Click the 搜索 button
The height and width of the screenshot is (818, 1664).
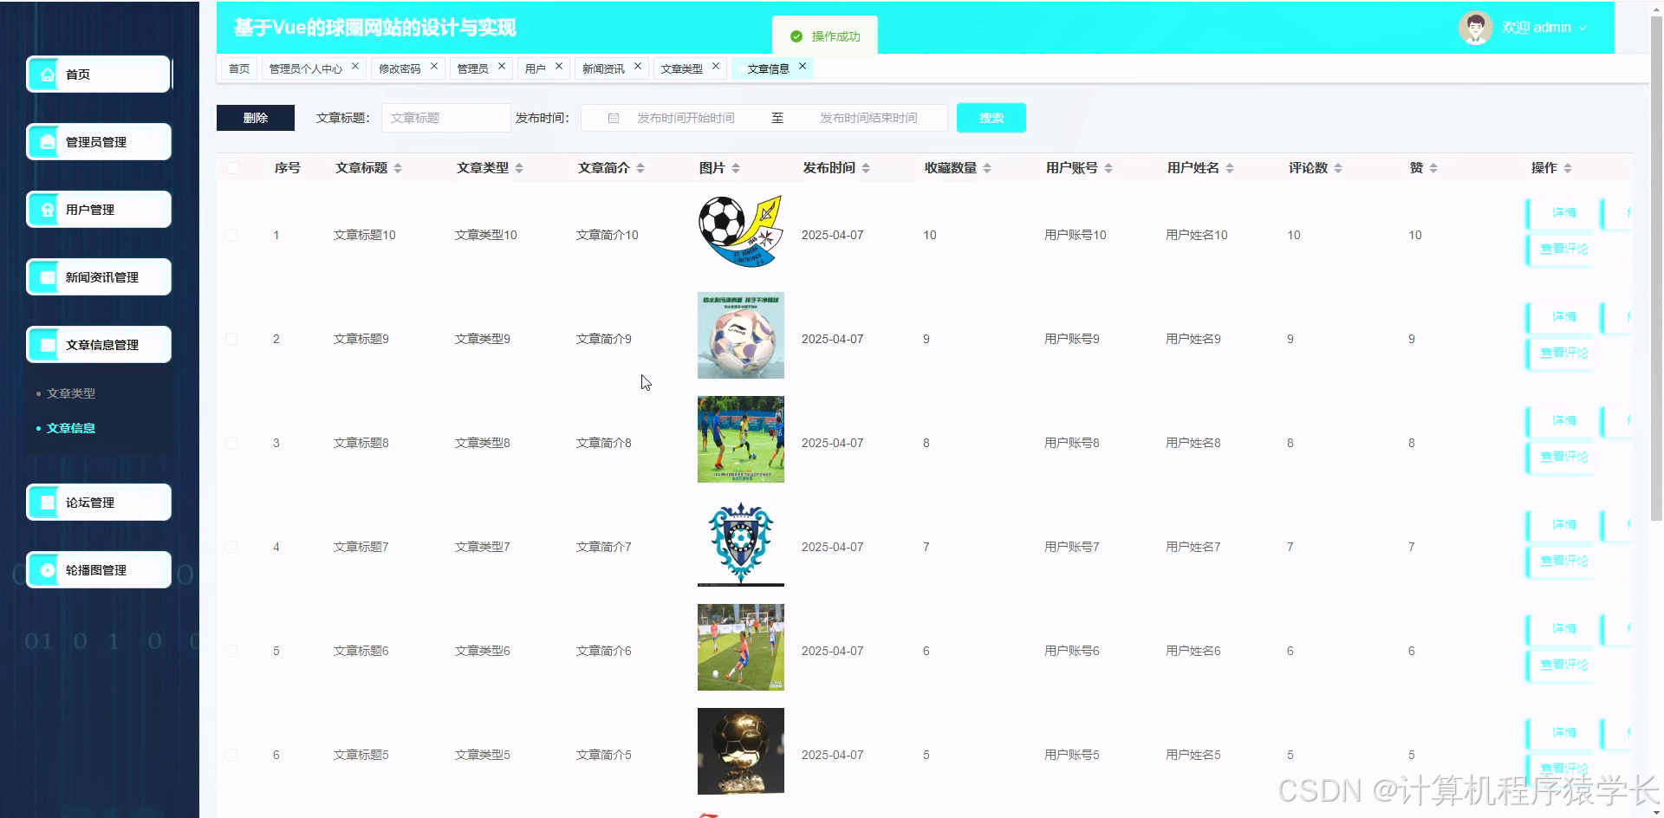pyautogui.click(x=991, y=118)
